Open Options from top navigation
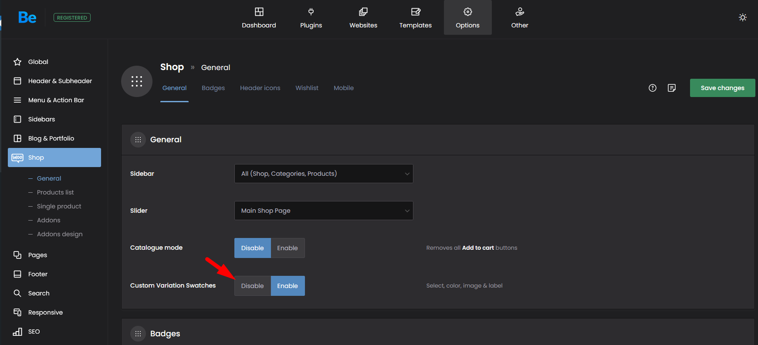 pos(468,18)
